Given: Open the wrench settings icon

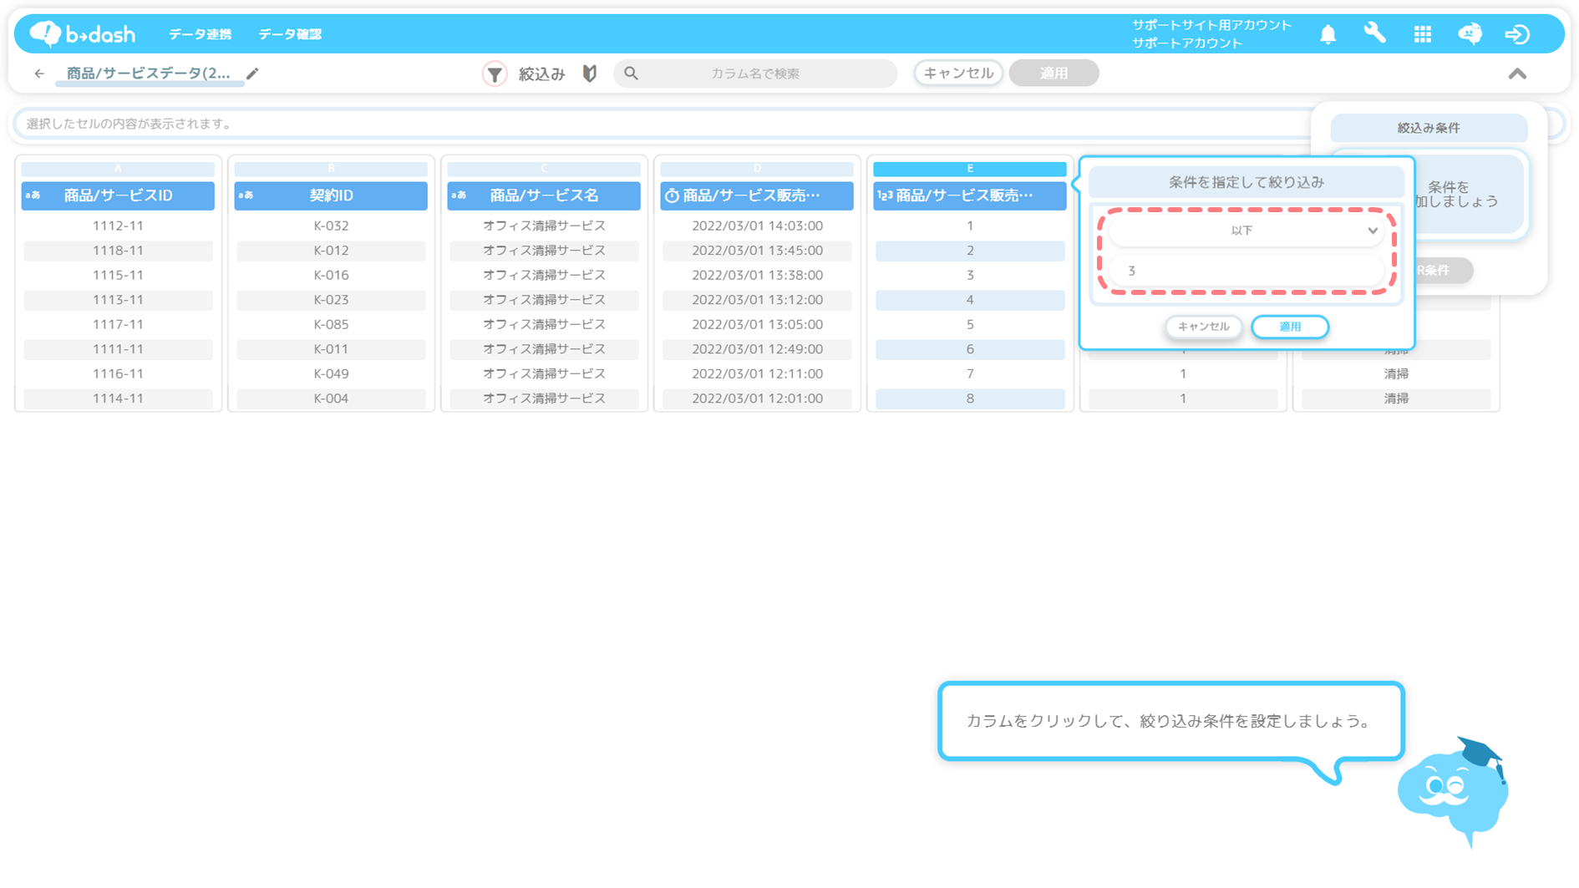Looking at the screenshot, I should point(1374,33).
